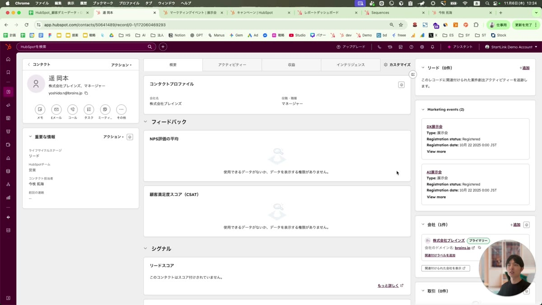Copy the yoshida.n@brains.jp email address
This screenshot has width=542, height=305.
pos(86,93)
